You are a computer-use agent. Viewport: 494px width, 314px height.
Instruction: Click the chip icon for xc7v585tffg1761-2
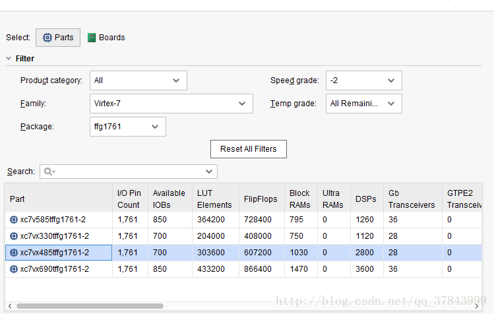coord(14,220)
